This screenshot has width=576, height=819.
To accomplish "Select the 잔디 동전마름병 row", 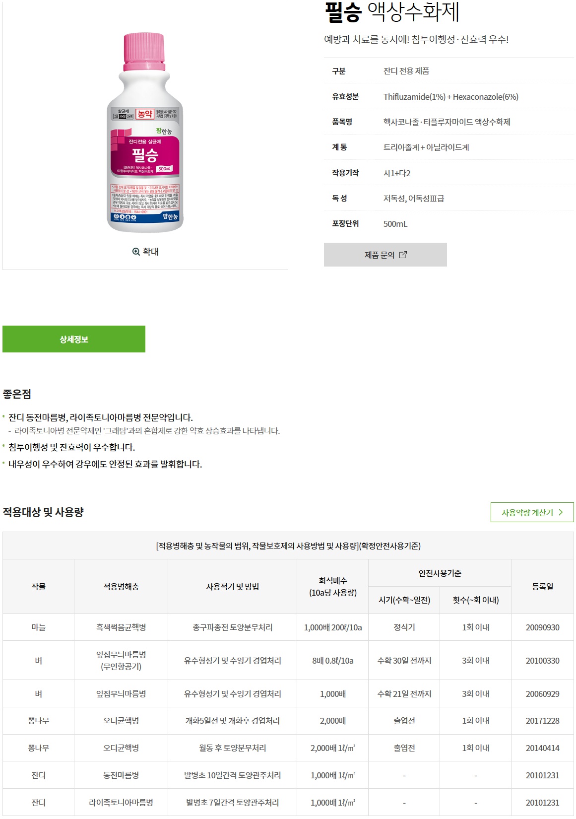I will click(x=288, y=775).
